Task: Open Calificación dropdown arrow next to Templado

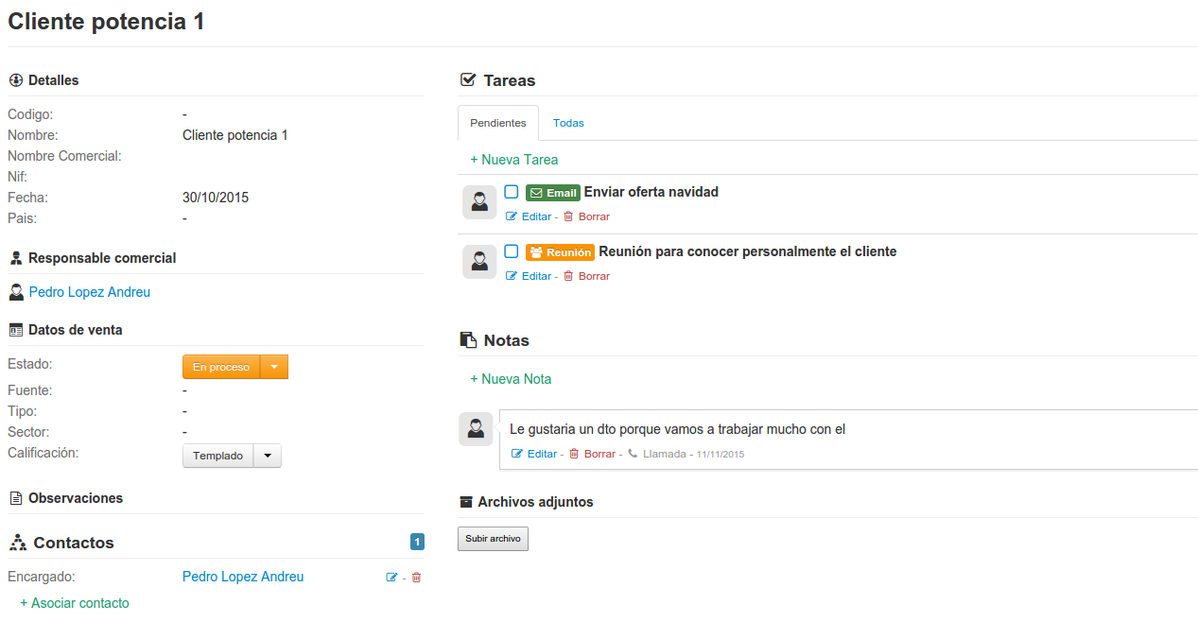Action: [x=268, y=456]
